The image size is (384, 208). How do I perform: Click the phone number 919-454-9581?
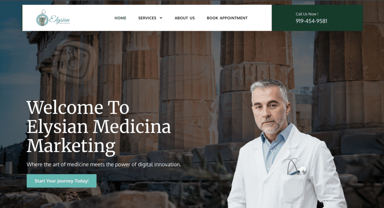[311, 21]
